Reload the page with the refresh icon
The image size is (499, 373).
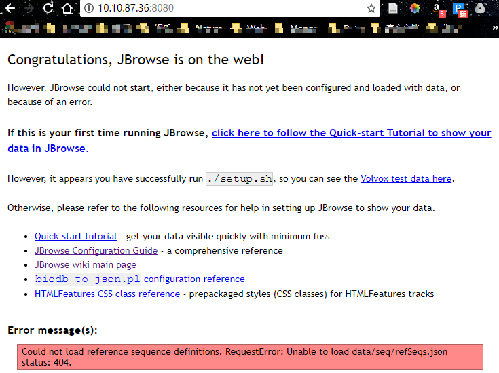point(48,8)
